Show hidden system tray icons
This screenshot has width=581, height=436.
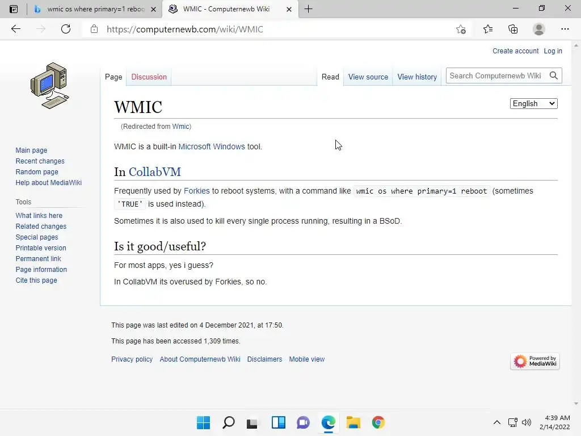pos(497,422)
